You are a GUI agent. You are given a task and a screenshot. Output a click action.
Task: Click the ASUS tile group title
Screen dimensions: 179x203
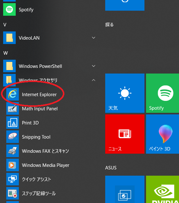111,168
